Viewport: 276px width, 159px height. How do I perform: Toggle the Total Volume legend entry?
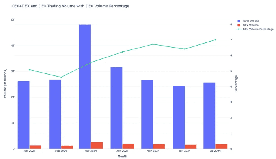248,21
